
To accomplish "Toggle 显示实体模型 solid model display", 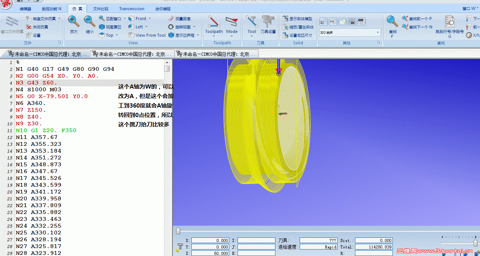I will [x=298, y=19].
